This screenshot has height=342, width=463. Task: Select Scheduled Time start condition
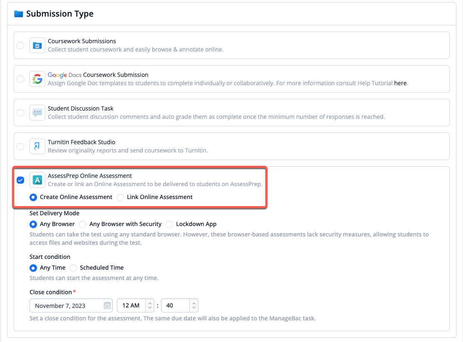click(x=73, y=268)
